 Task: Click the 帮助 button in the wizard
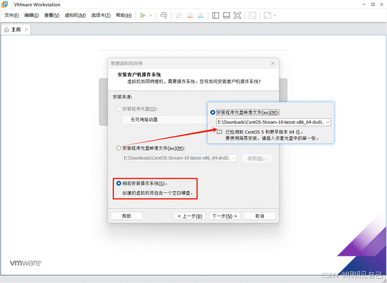click(x=127, y=216)
